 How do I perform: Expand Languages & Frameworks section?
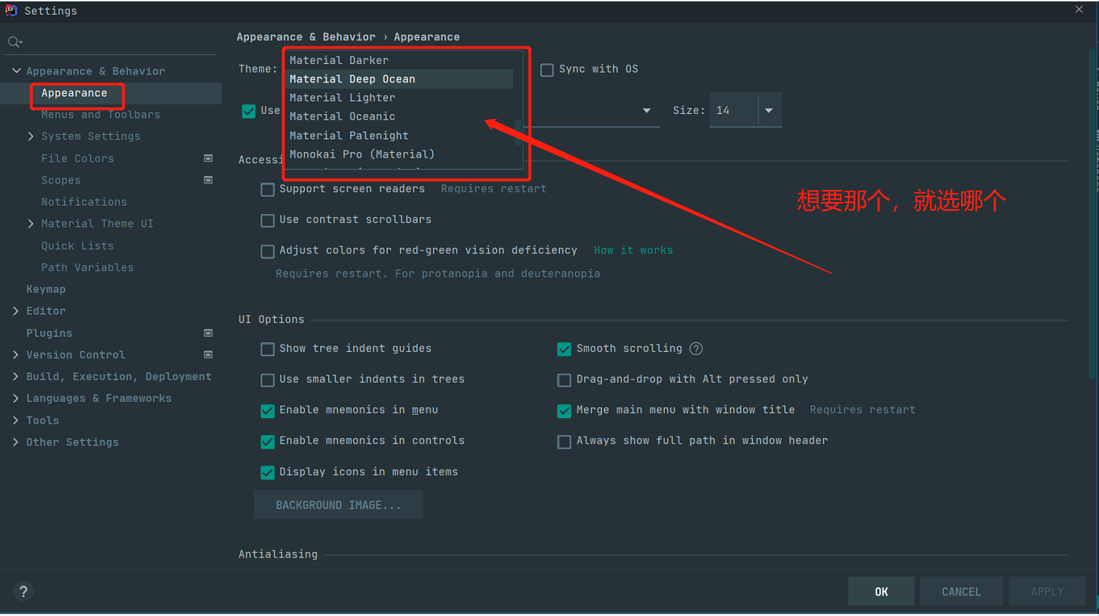tap(16, 398)
